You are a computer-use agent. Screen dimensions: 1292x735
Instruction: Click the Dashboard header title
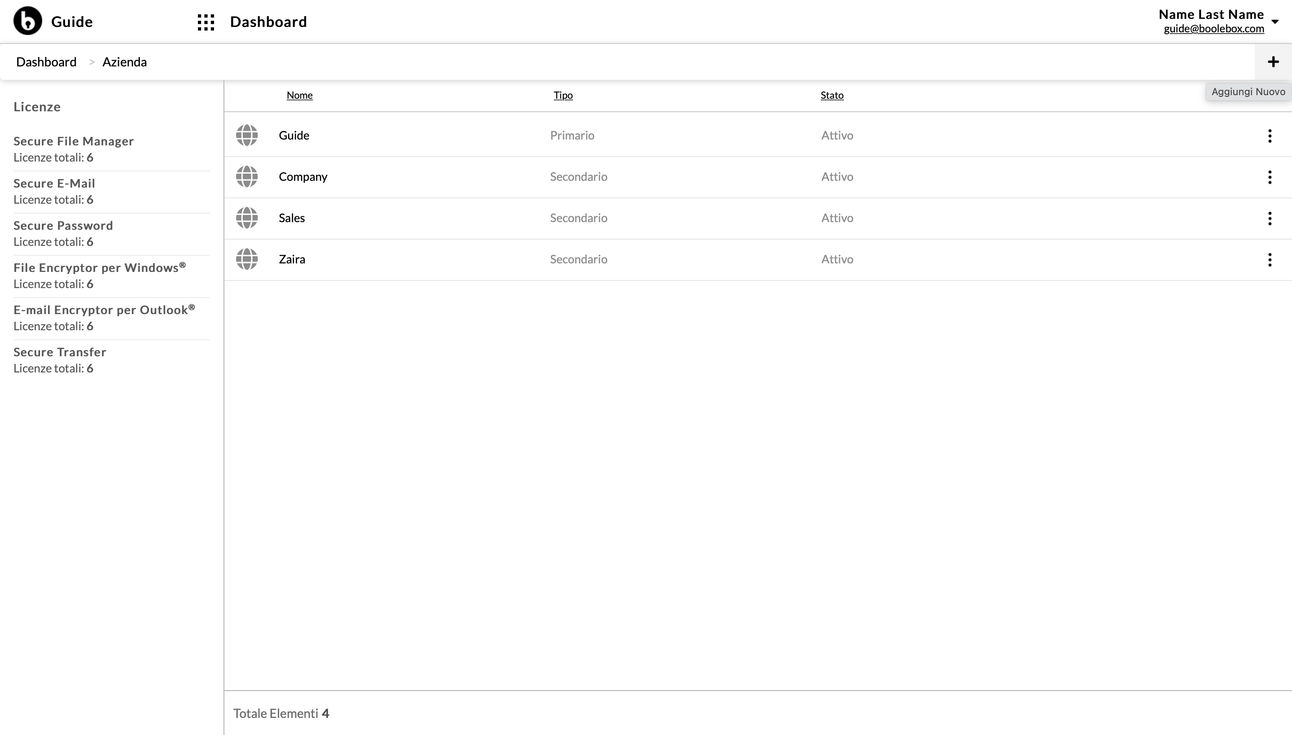coord(269,22)
